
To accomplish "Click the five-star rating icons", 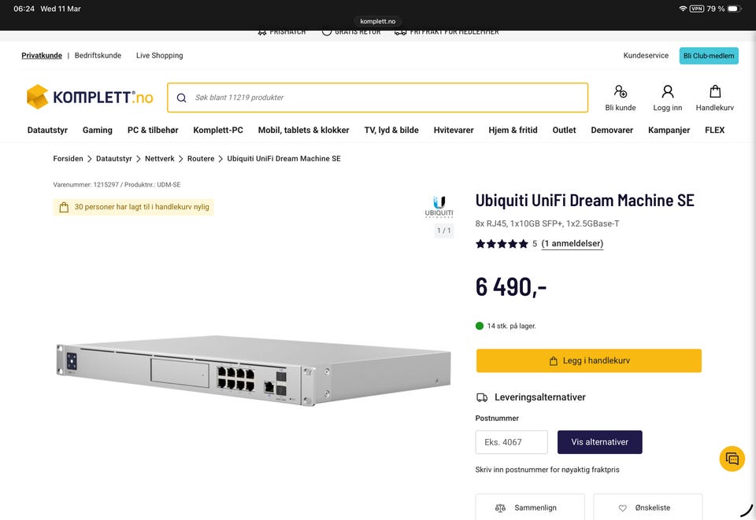I will 502,244.
